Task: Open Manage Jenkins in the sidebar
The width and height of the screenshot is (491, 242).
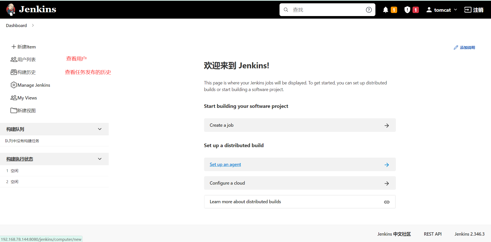Action: click(30, 85)
